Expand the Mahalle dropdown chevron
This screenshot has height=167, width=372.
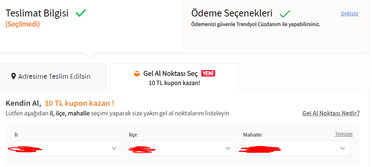(x=342, y=148)
